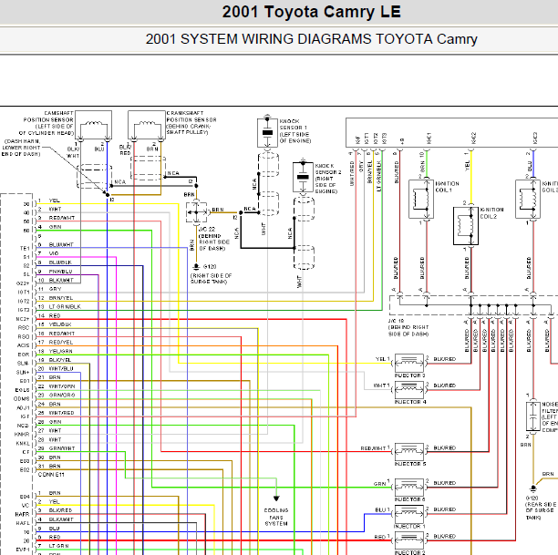Click the 'INJECTOR 5' caption

tap(410, 464)
